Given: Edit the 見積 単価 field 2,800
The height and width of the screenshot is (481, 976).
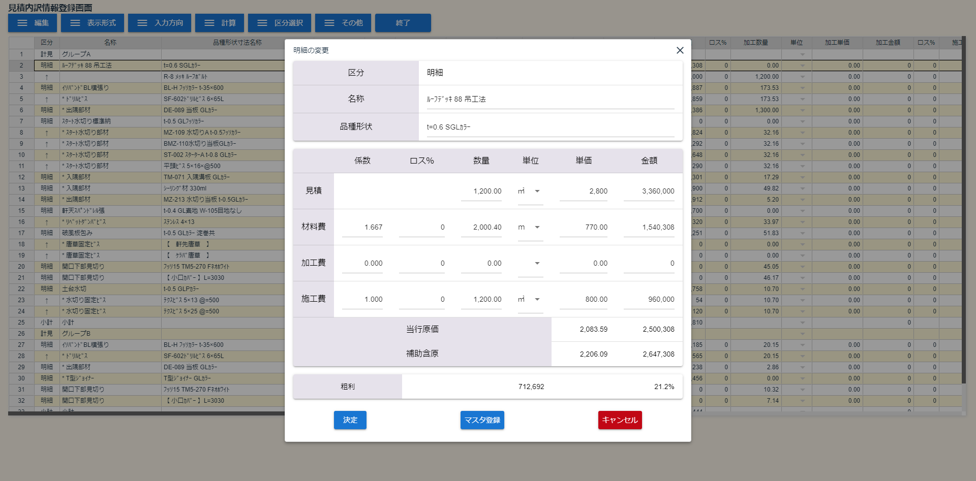Looking at the screenshot, I should tap(584, 191).
